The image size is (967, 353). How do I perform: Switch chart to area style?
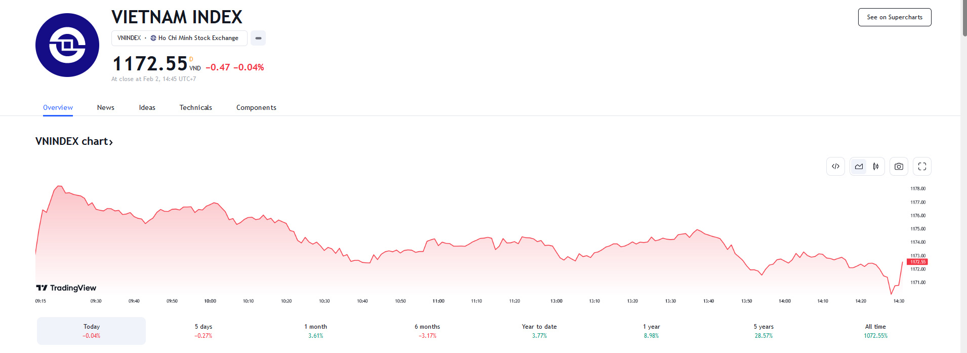[x=859, y=167]
